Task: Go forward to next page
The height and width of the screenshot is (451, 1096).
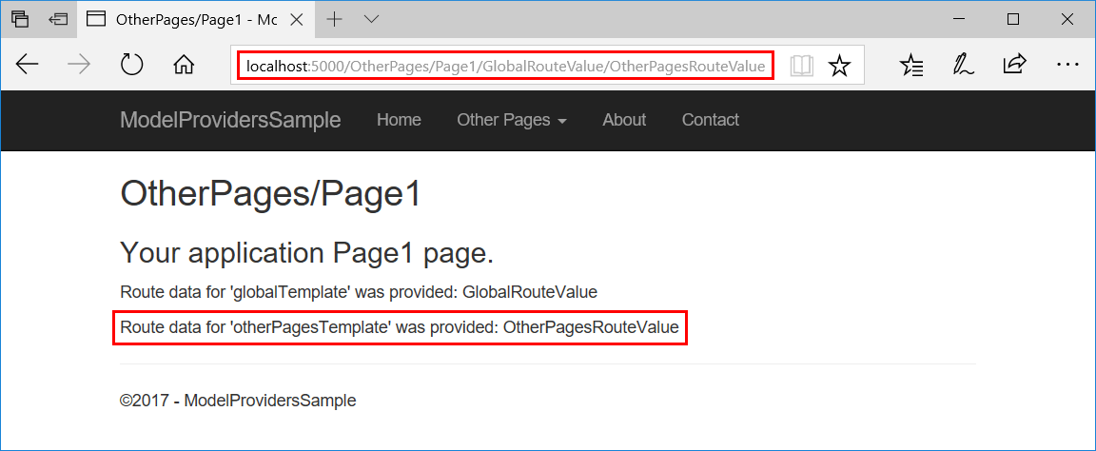Action: coord(79,65)
